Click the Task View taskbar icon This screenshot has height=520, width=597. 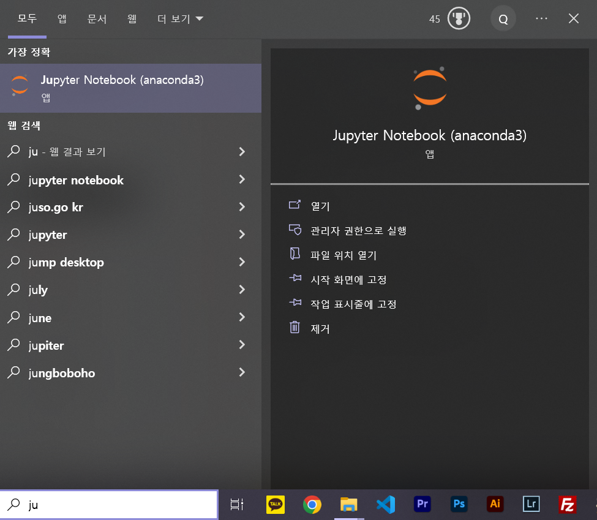coord(237,504)
